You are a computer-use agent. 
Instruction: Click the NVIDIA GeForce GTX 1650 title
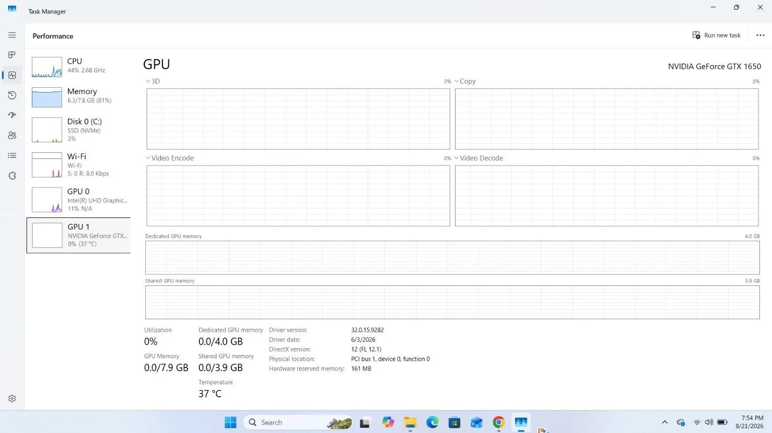point(715,67)
